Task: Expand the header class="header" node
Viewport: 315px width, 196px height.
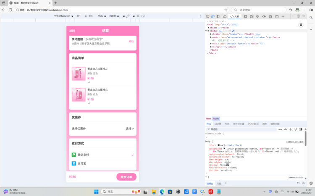Action: [211, 34]
